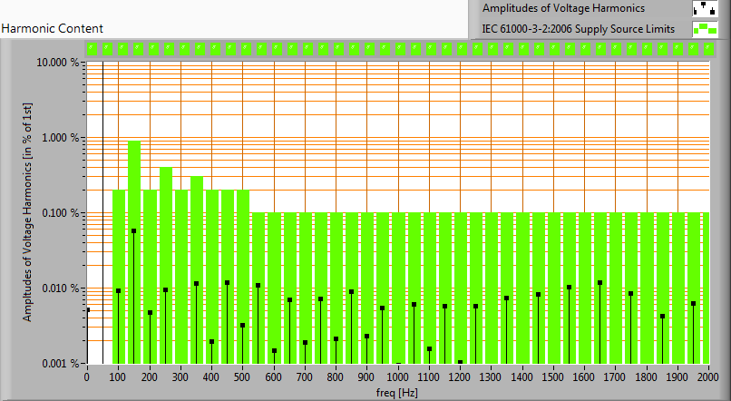Screen dimensions: 731x401
Task: Click the IEC Supply Source Limits legend plot icon
Action: pos(704,29)
